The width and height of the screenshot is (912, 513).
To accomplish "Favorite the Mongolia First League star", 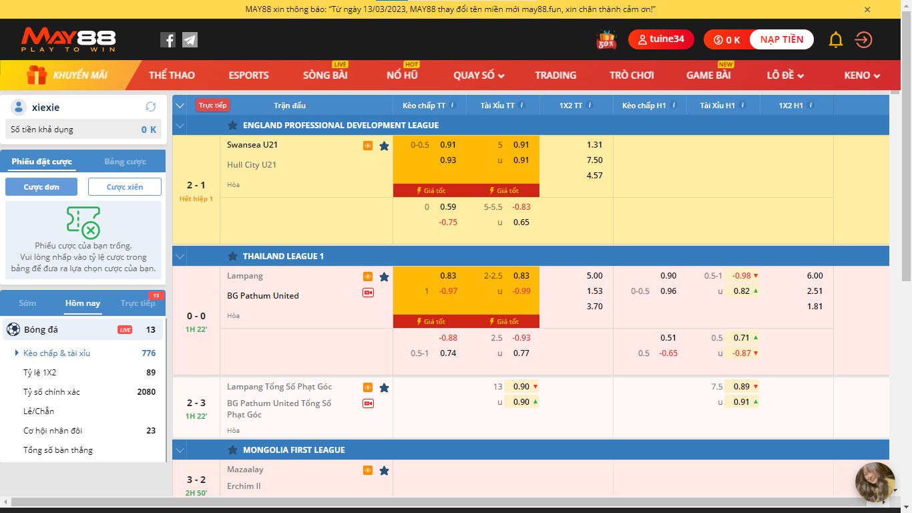I will pos(232,450).
